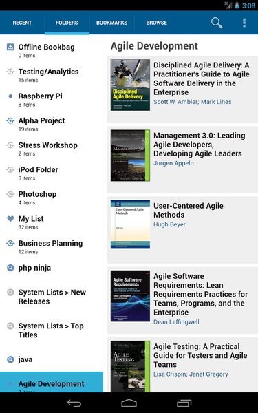Viewport: 258px width, 413px height.
Task: Switch to the Recent tab
Action: 23,23
